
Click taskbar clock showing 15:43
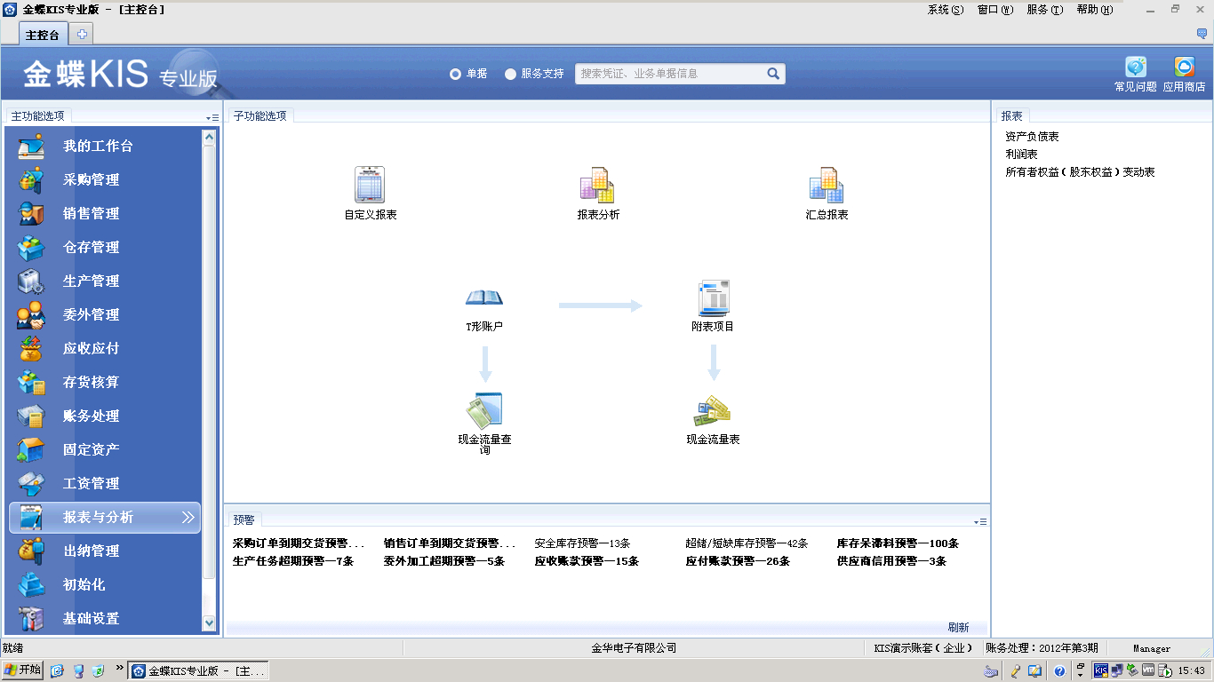(1192, 671)
